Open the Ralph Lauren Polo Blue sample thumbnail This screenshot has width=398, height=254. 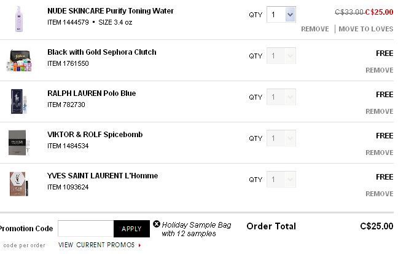[x=19, y=101]
